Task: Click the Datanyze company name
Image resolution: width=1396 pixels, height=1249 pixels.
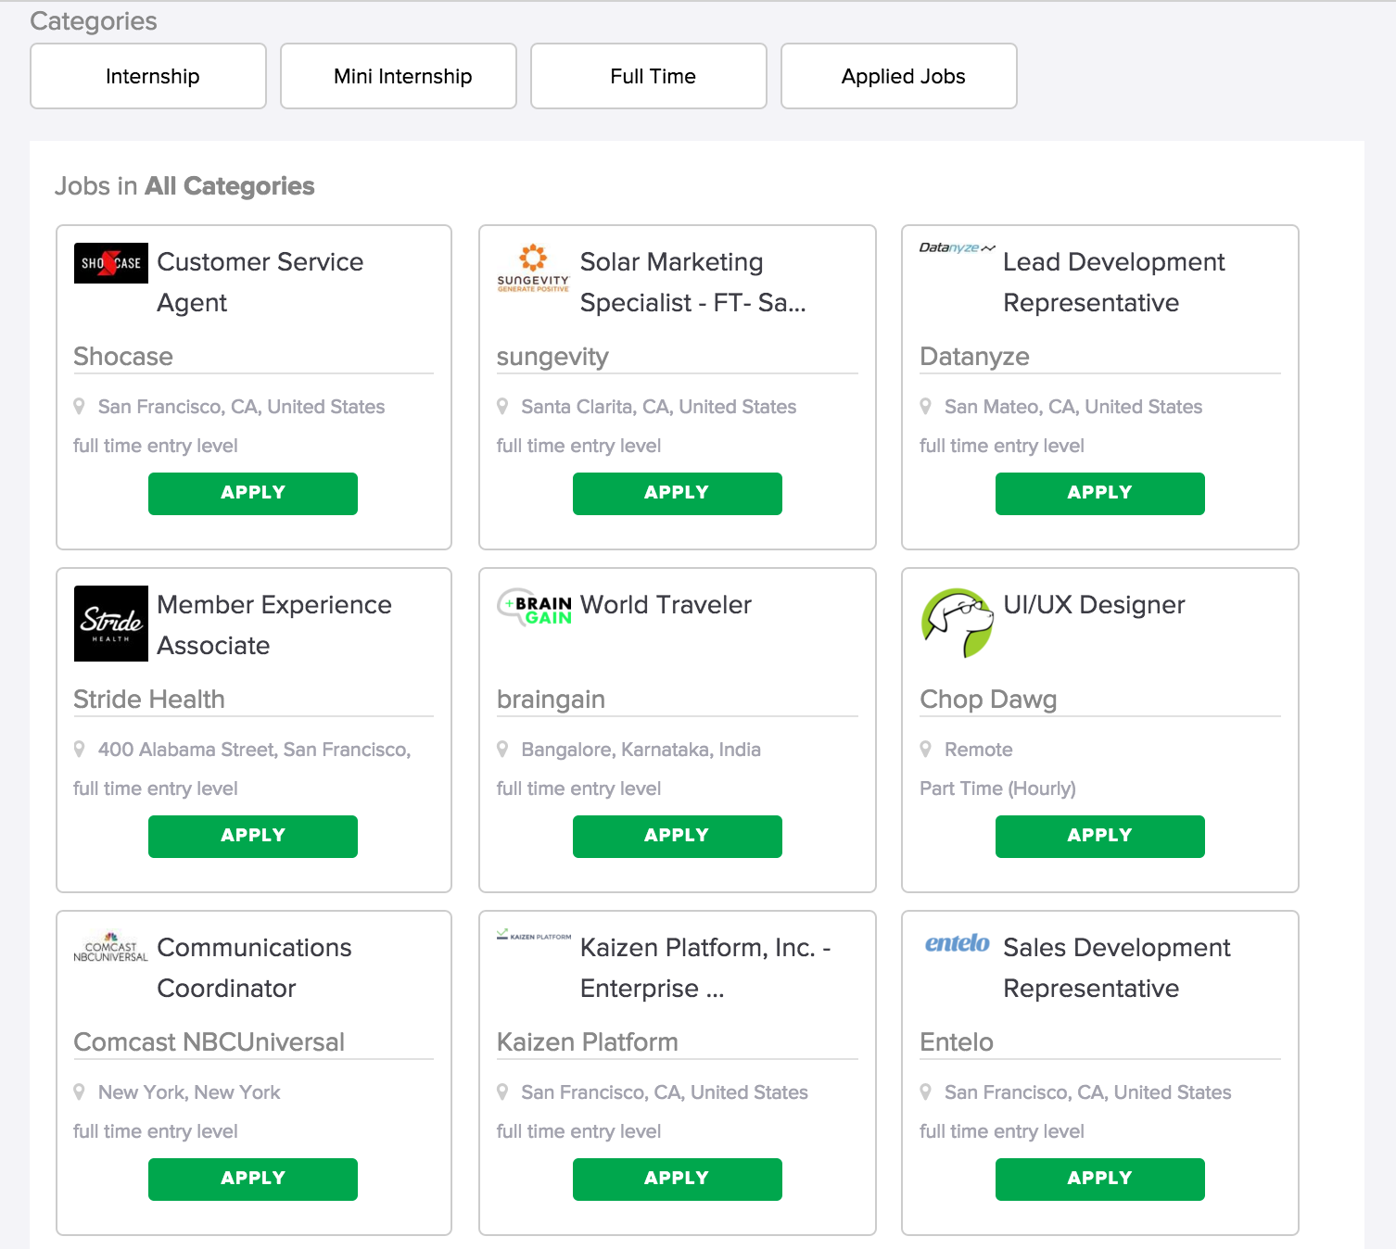Action: pos(974,357)
